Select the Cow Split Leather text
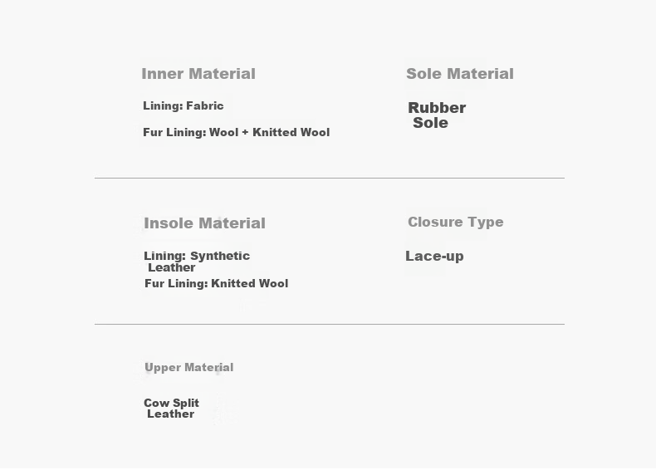The image size is (656, 470). 171,409
